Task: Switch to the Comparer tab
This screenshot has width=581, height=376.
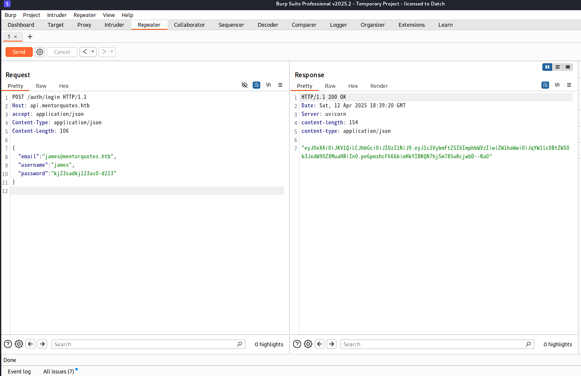Action: [304, 25]
